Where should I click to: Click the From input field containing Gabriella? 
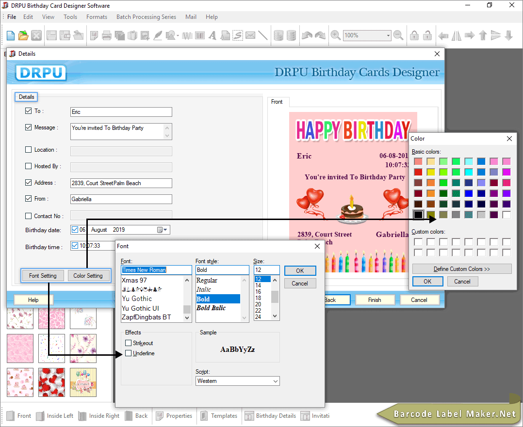[121, 199]
